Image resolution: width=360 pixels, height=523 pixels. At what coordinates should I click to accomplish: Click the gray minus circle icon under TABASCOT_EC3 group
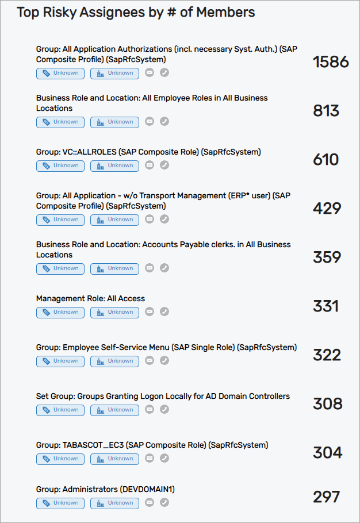coord(150,459)
